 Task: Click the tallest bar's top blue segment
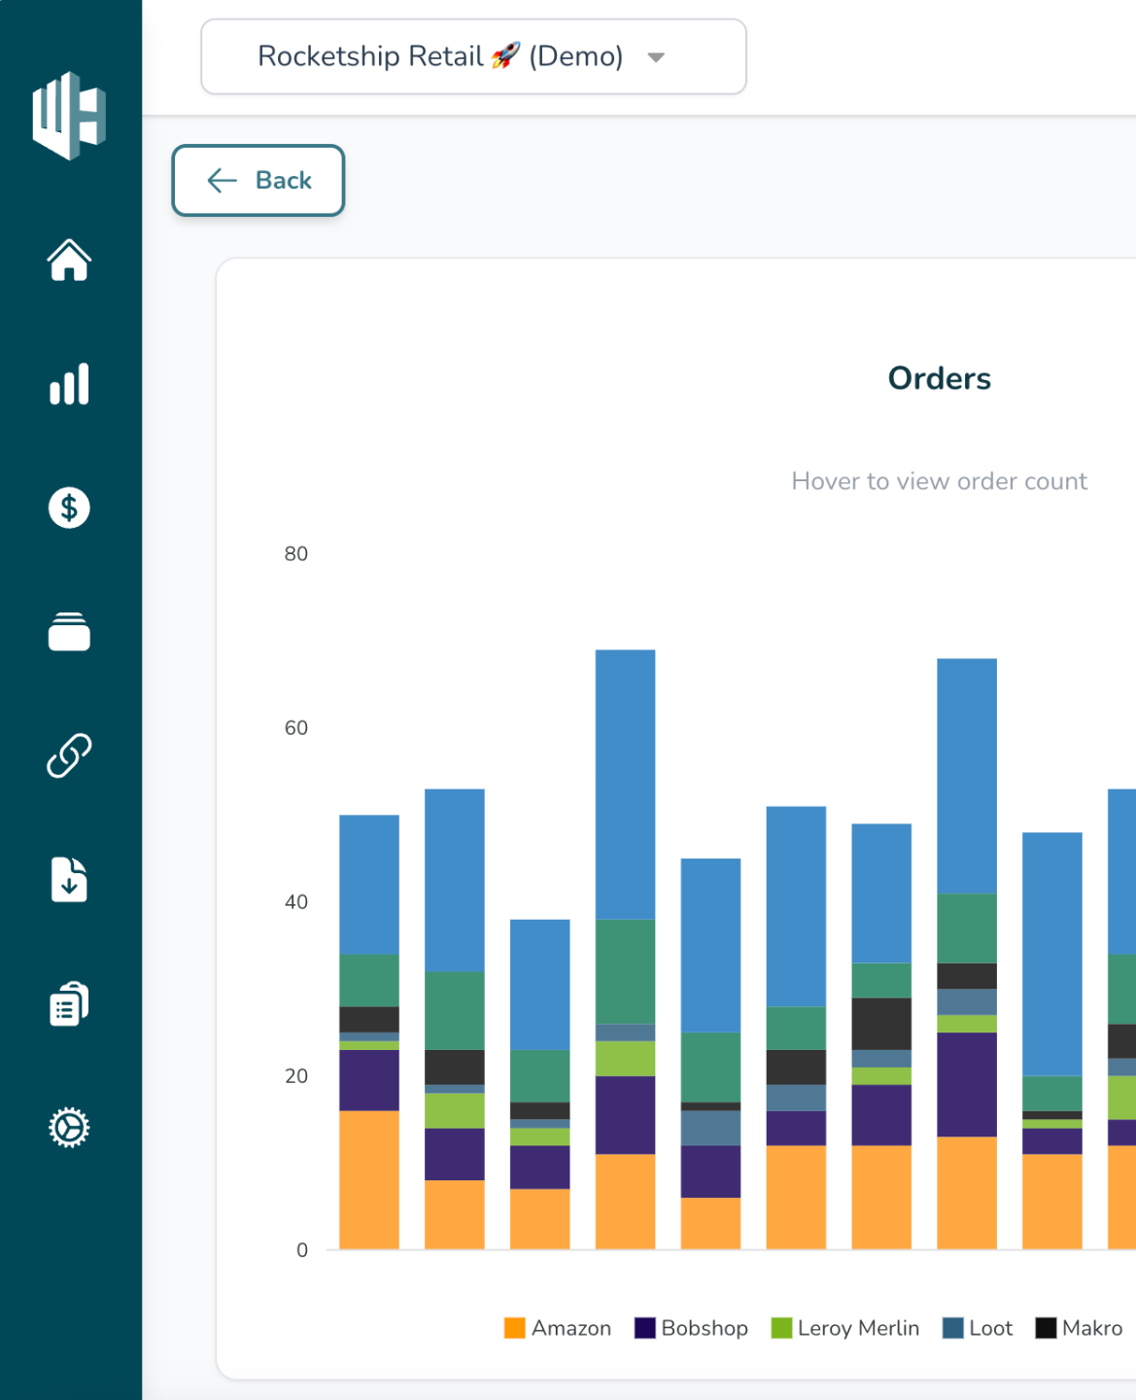(625, 784)
